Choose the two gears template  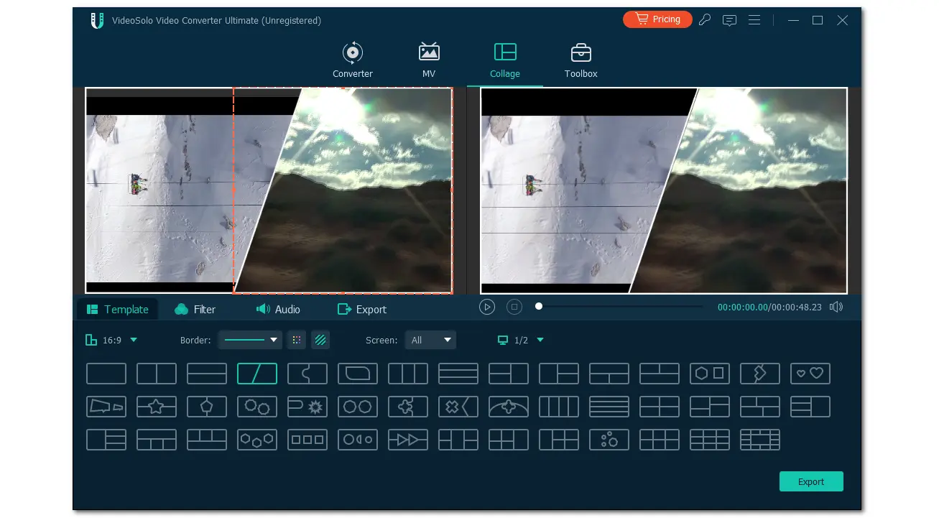(257, 407)
